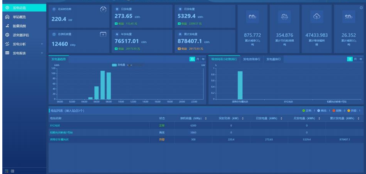
Task: Click the CO₂ reduction icon
Action: coord(252,17)
